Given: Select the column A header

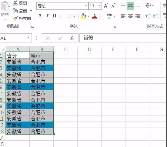Looking at the screenshot, I should [18, 49].
